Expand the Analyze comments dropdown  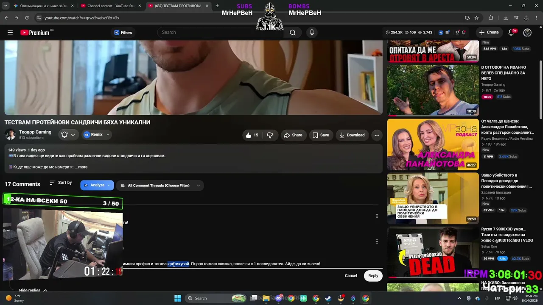pos(97,185)
